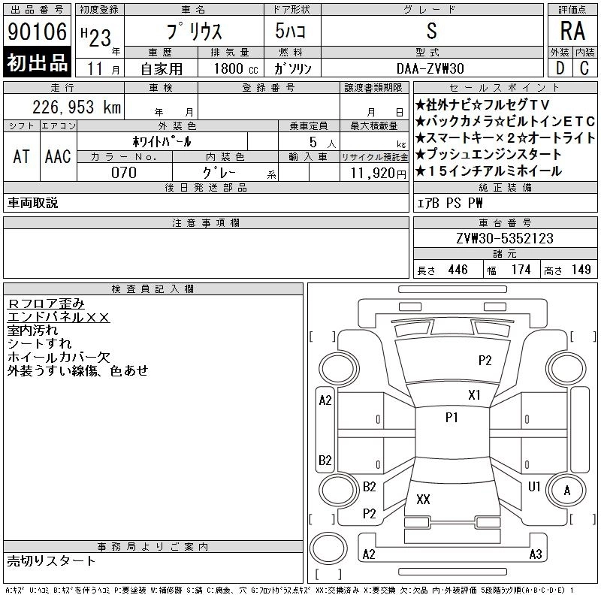This screenshot has width=601, height=601.
Task: Select the 車両取説 entry
Action: (32, 202)
